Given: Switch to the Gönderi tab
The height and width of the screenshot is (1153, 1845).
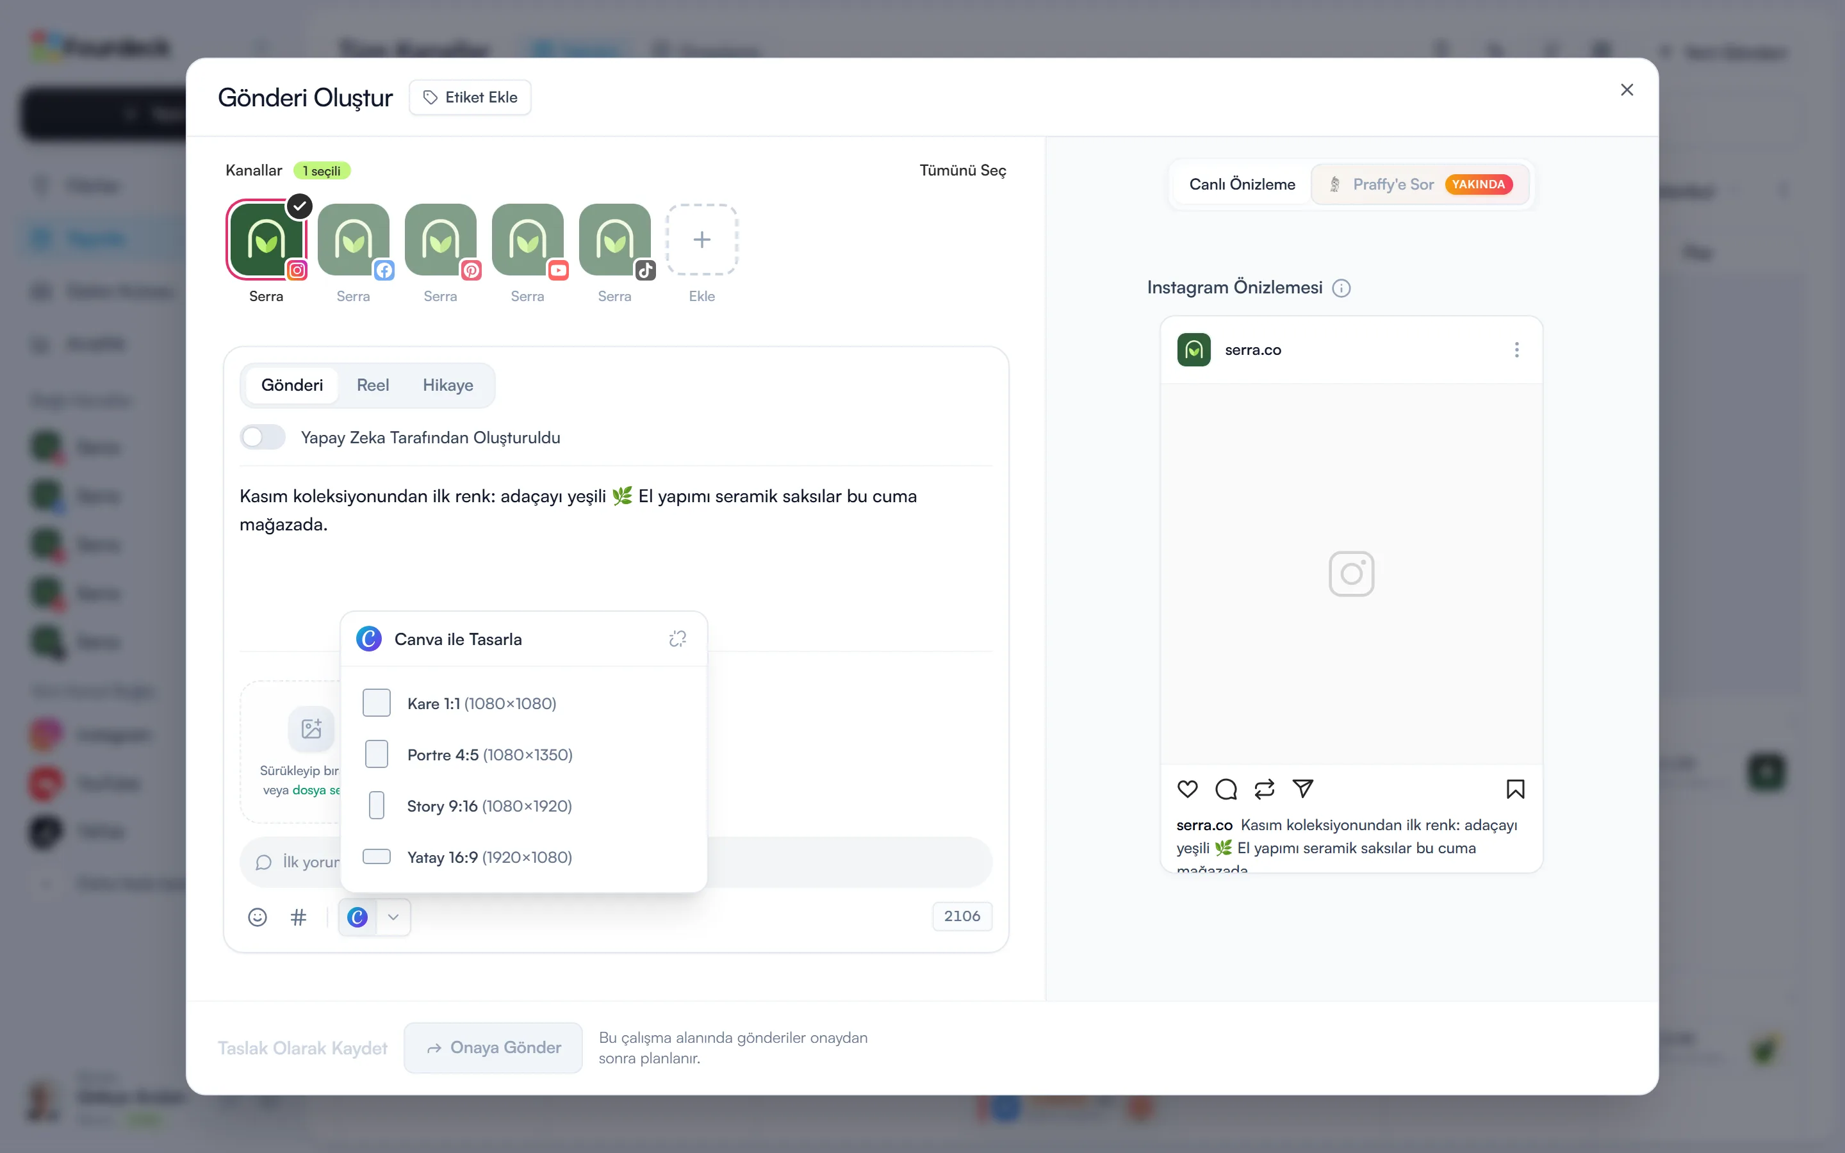Looking at the screenshot, I should [292, 385].
